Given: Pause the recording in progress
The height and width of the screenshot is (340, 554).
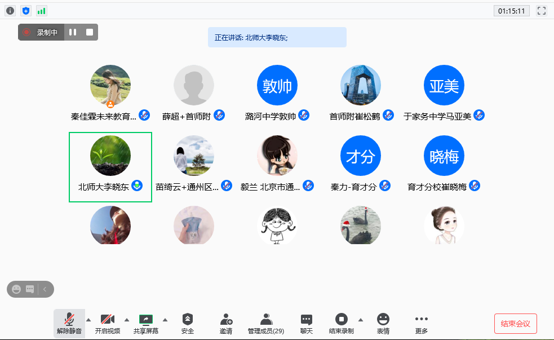Looking at the screenshot, I should [x=73, y=32].
